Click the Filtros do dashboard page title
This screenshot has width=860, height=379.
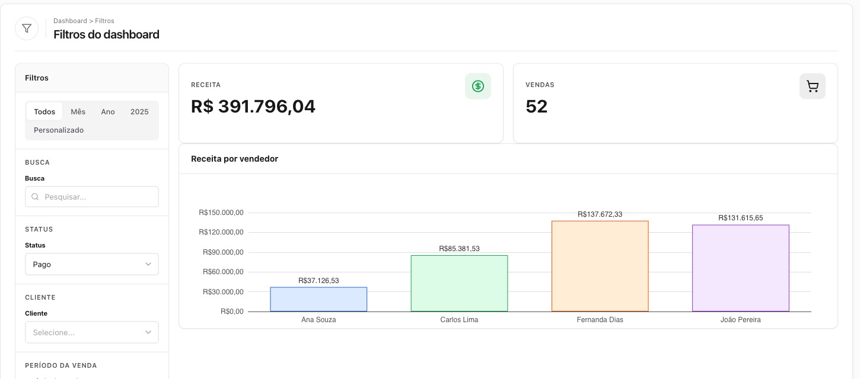[x=106, y=34]
